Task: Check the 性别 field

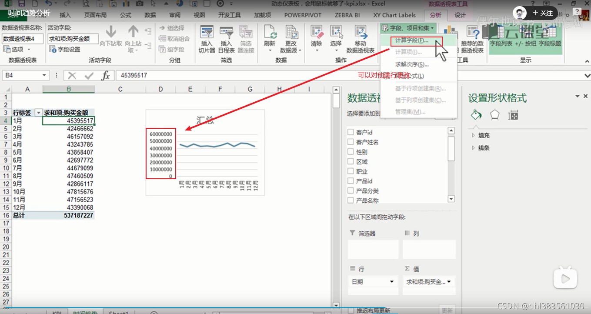Action: pyautogui.click(x=351, y=152)
